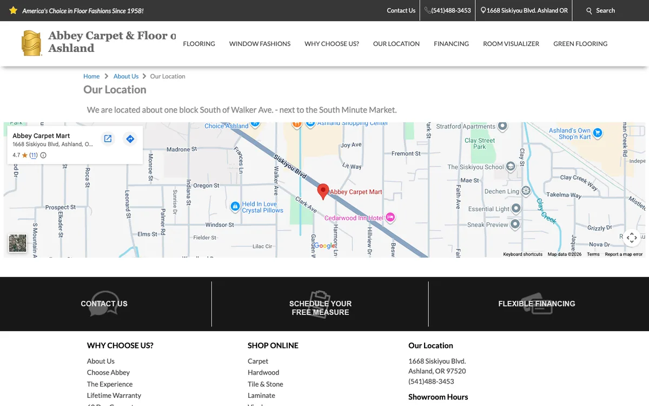Open the Financing nav item
The width and height of the screenshot is (649, 406).
(x=451, y=44)
